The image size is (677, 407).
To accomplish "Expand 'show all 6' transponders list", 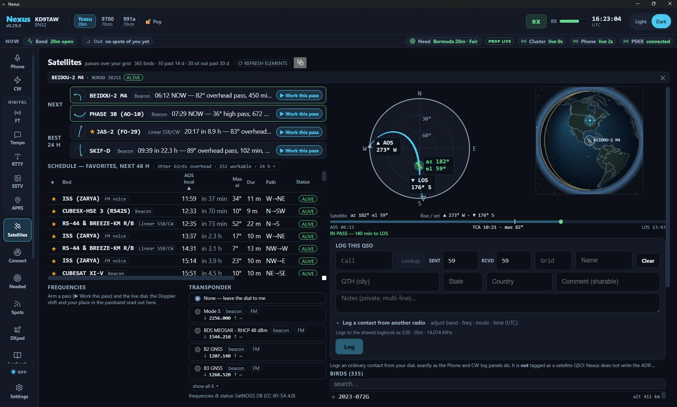I will pos(206,386).
